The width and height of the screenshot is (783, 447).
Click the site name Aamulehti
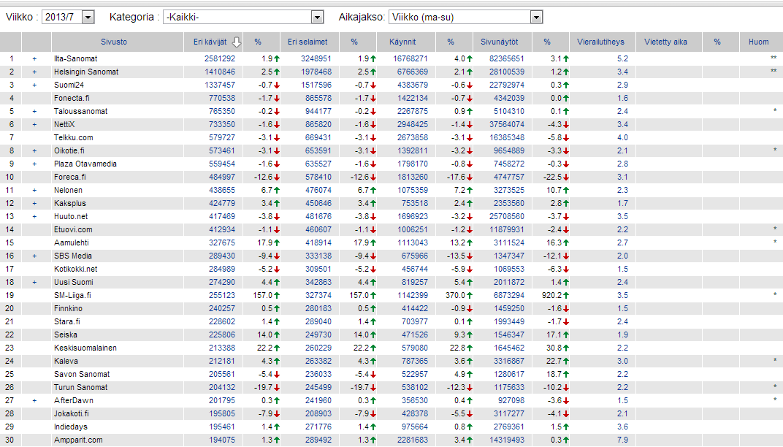(x=72, y=242)
